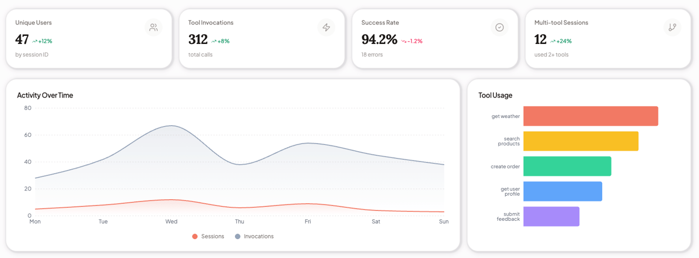
Task: Click the 94.2% success rate value
Action: point(379,39)
